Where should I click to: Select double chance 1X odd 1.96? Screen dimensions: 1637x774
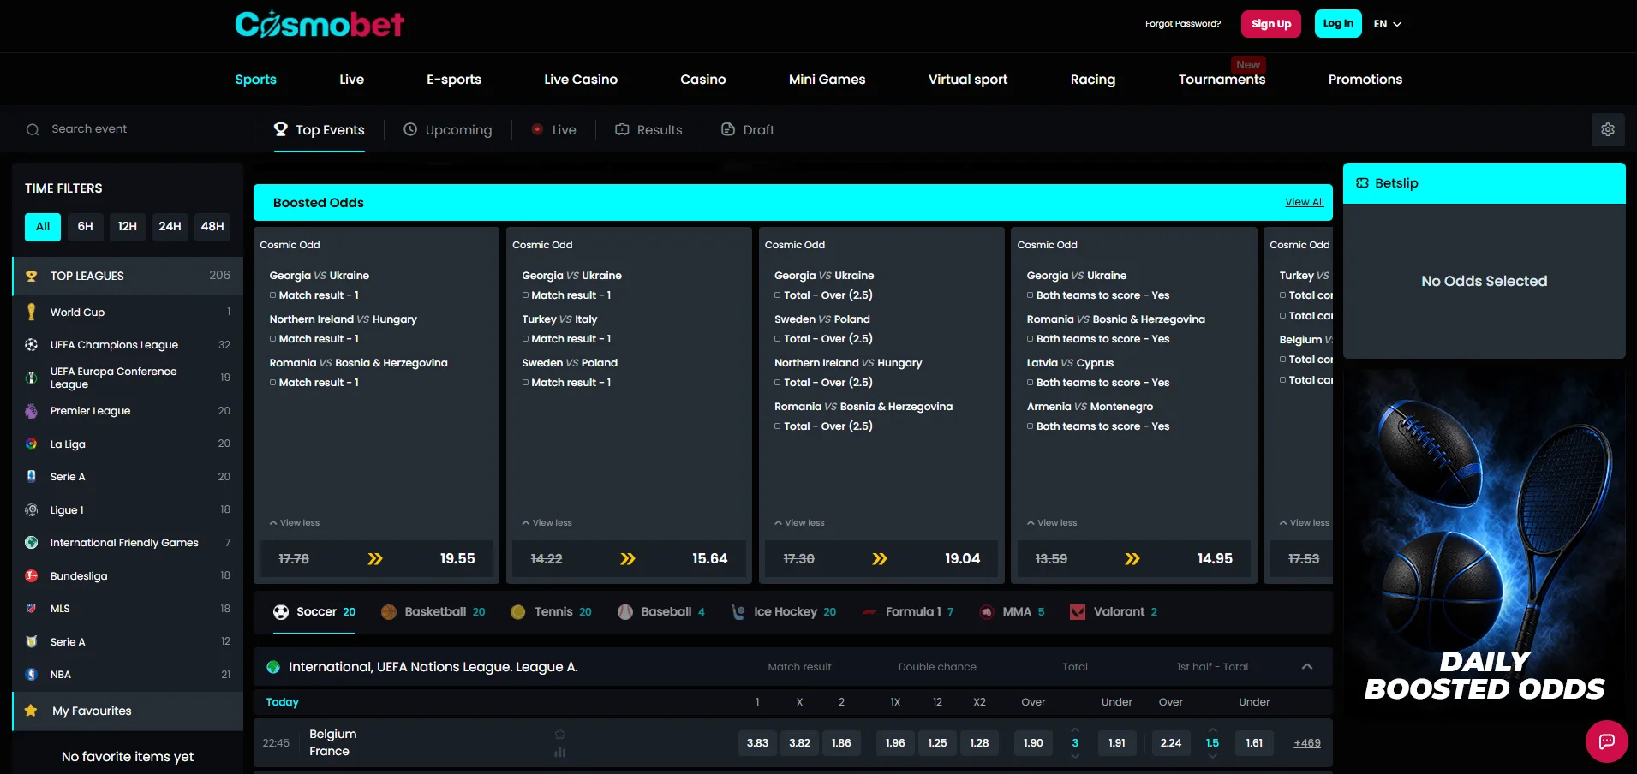(x=895, y=743)
